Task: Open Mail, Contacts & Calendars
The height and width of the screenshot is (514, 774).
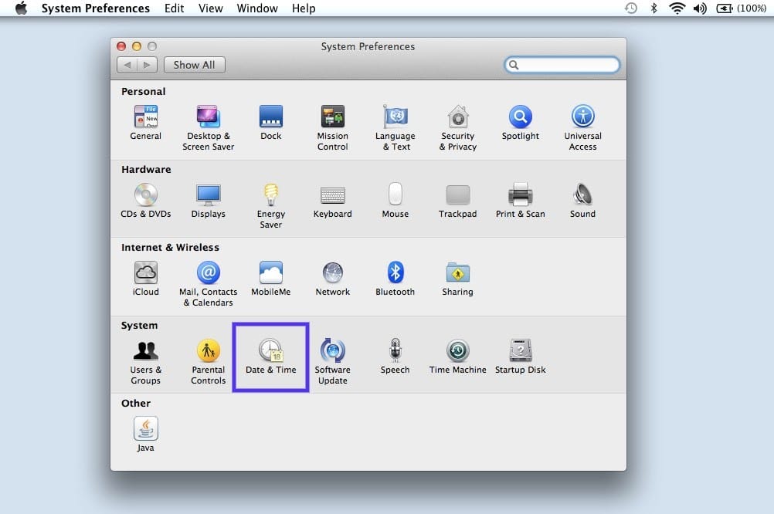Action: pyautogui.click(x=208, y=274)
